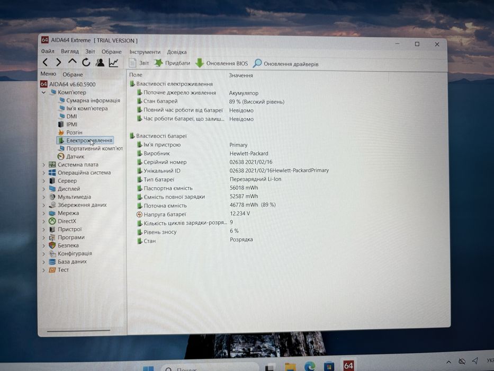Open AIDA64 from the taskbar icon

point(348,365)
